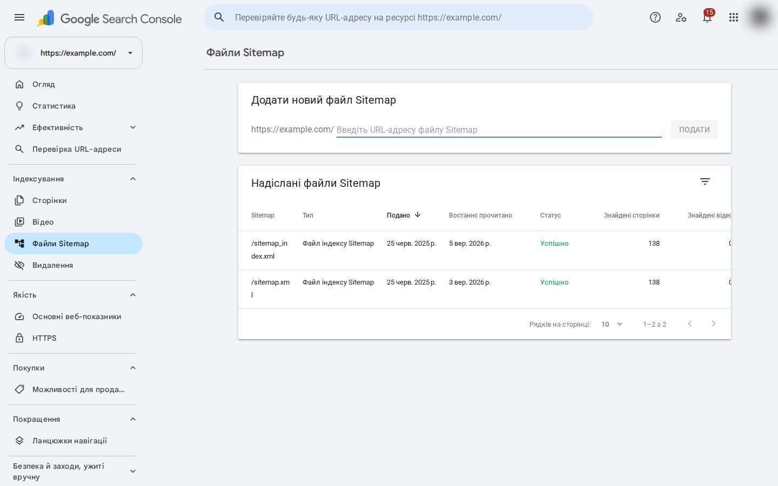778x486 pixels.
Task: Click the Надіслані файли Sitemap heading
Action: (x=316, y=183)
